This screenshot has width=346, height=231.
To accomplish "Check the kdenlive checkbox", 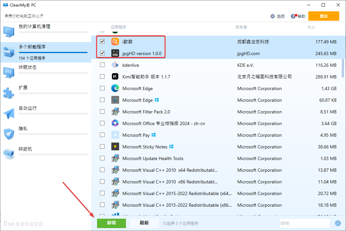I will [x=102, y=65].
